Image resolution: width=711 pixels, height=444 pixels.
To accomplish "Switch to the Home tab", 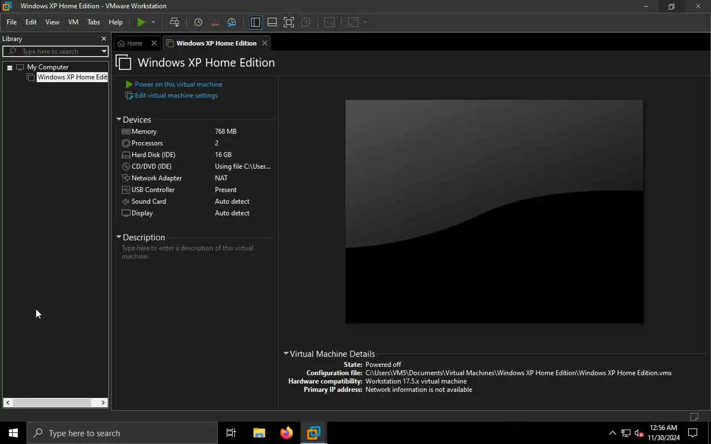I will click(134, 43).
